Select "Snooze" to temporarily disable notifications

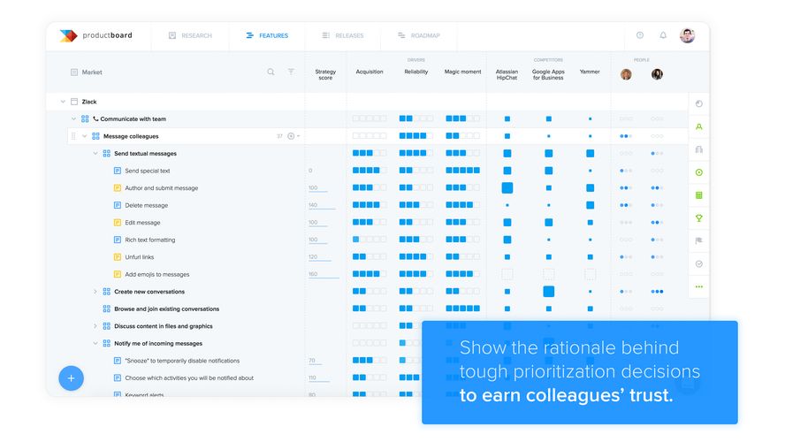(x=182, y=361)
